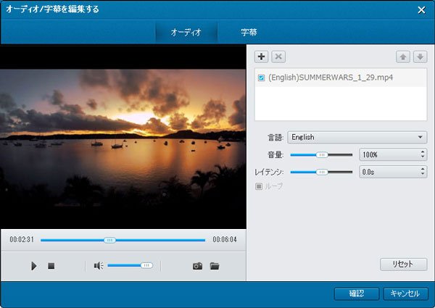
Task: Click the リセット button
Action: (x=403, y=265)
